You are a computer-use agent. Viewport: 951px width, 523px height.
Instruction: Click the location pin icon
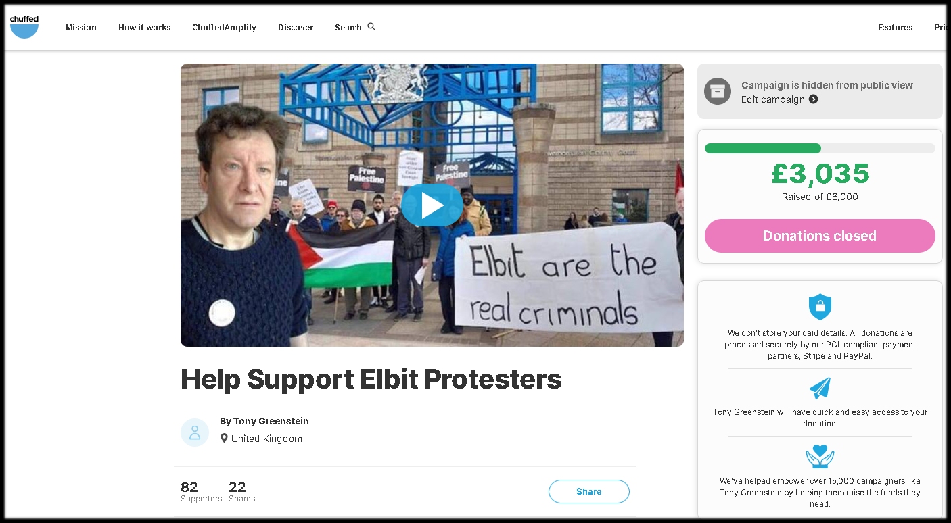pos(224,439)
